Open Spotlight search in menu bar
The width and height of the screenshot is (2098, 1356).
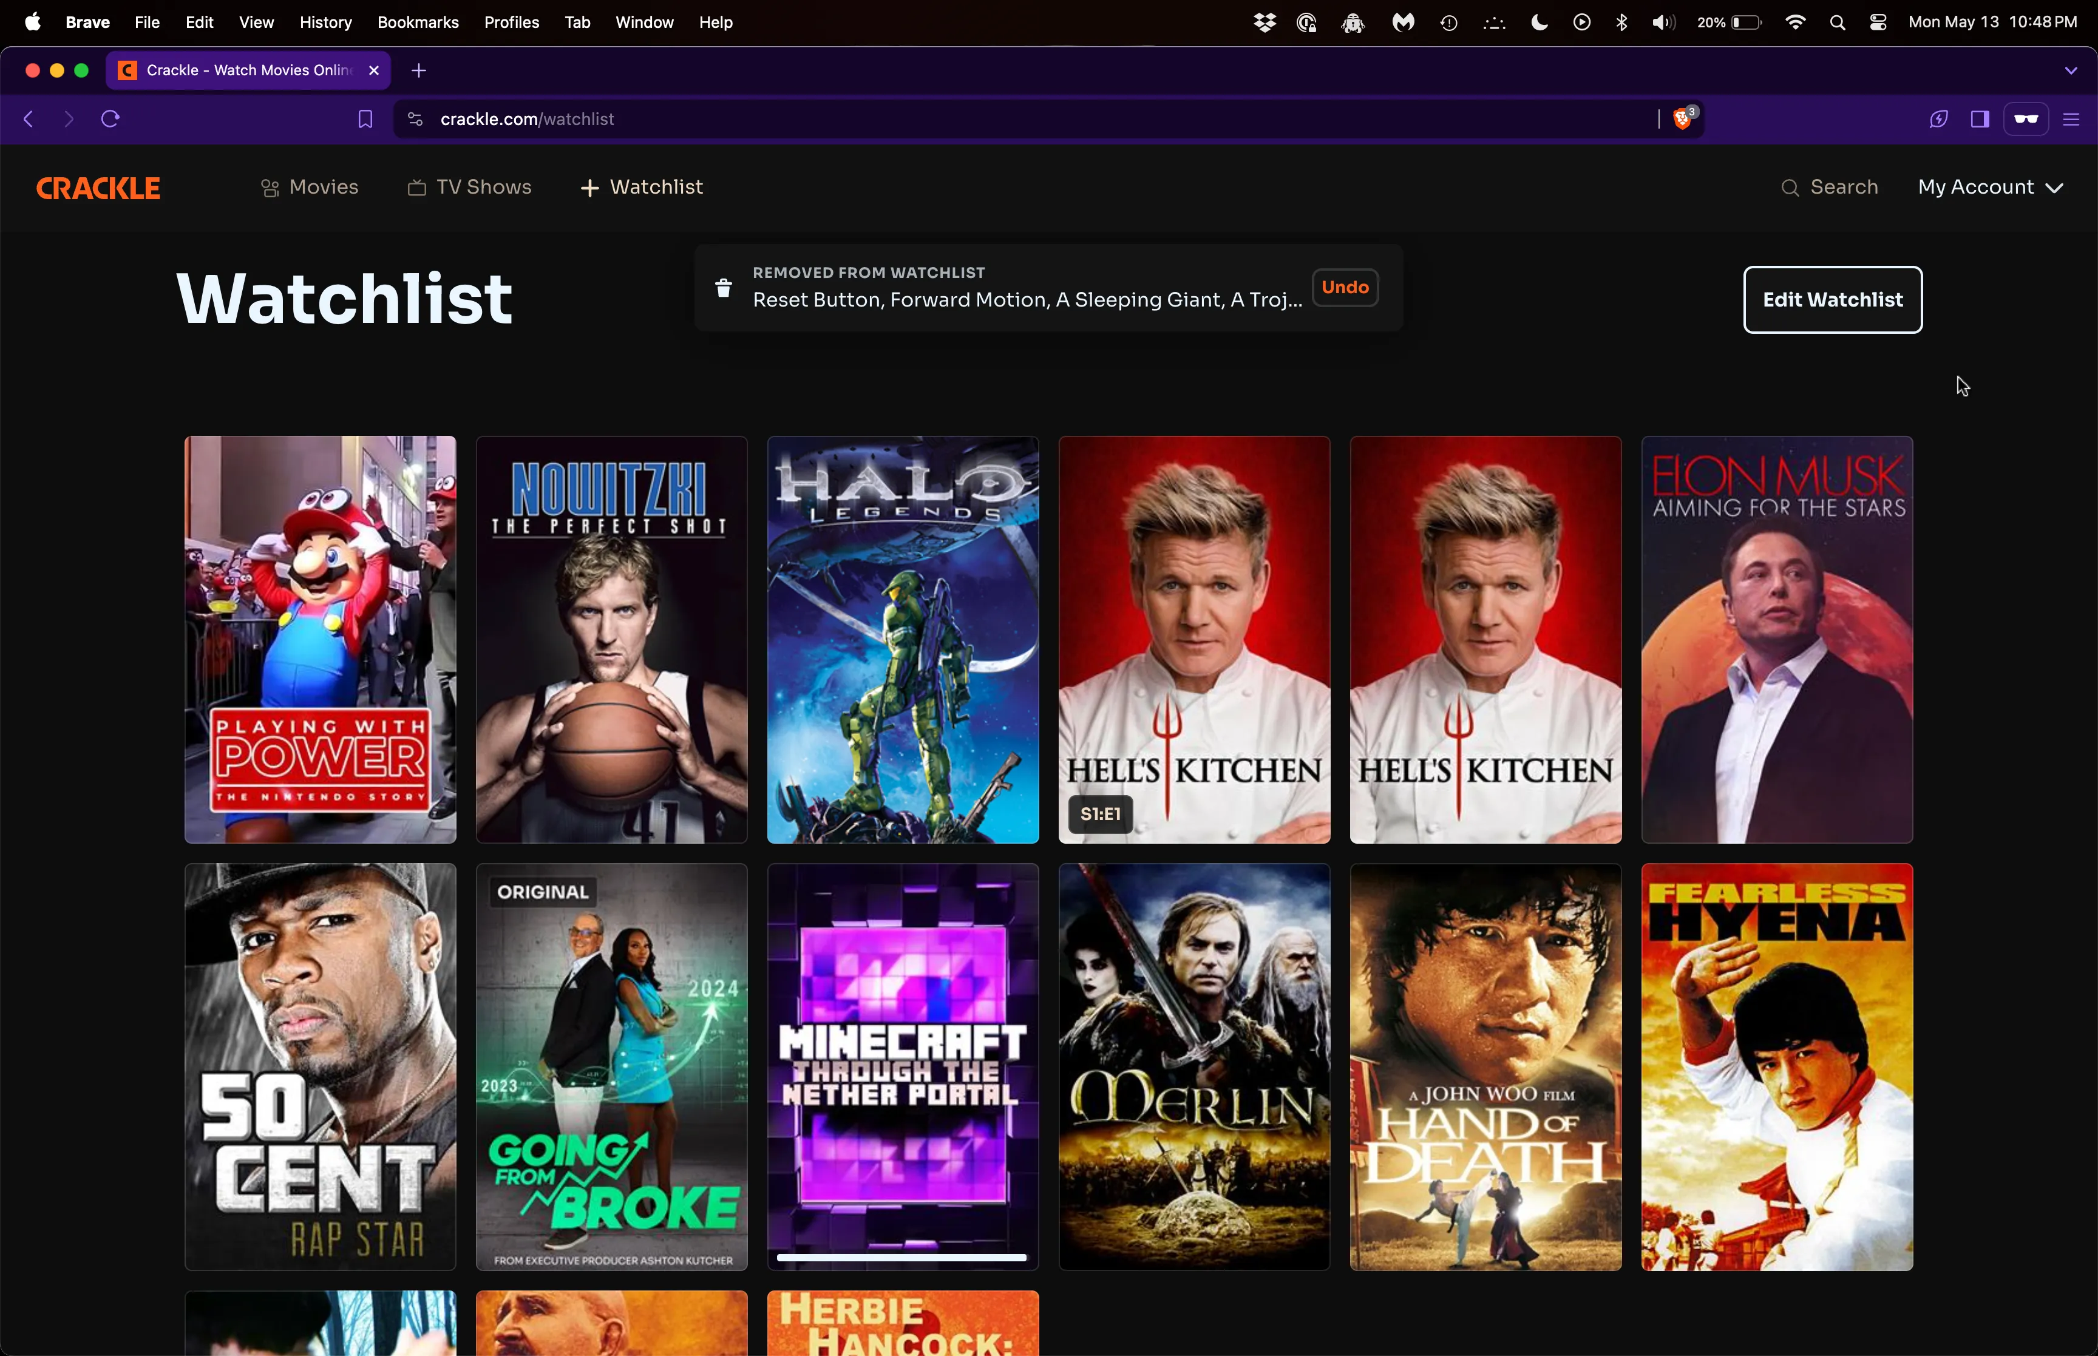(1836, 23)
